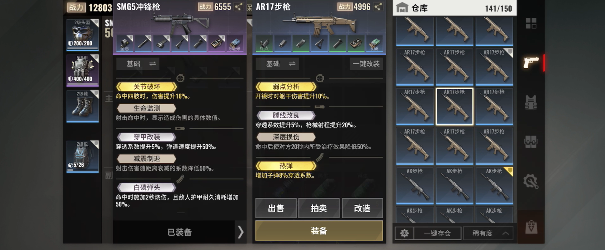This screenshot has height=250, width=605.
Task: Select the 5.56 ammo slot on AR17
Action: coord(374,44)
